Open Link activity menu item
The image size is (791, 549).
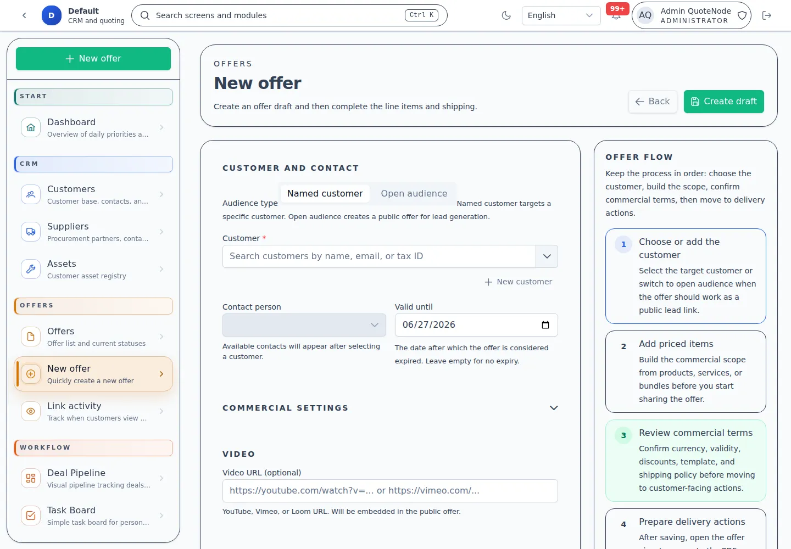93,411
